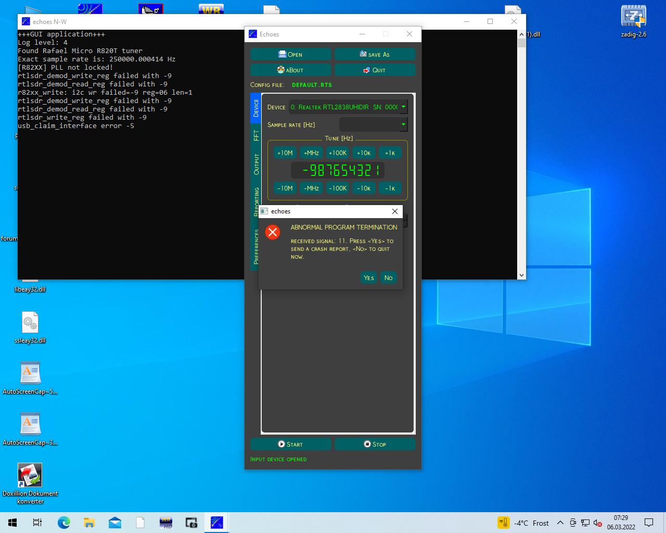Click the Echoes window title icon
The height and width of the screenshot is (533, 666).
pyautogui.click(x=253, y=34)
